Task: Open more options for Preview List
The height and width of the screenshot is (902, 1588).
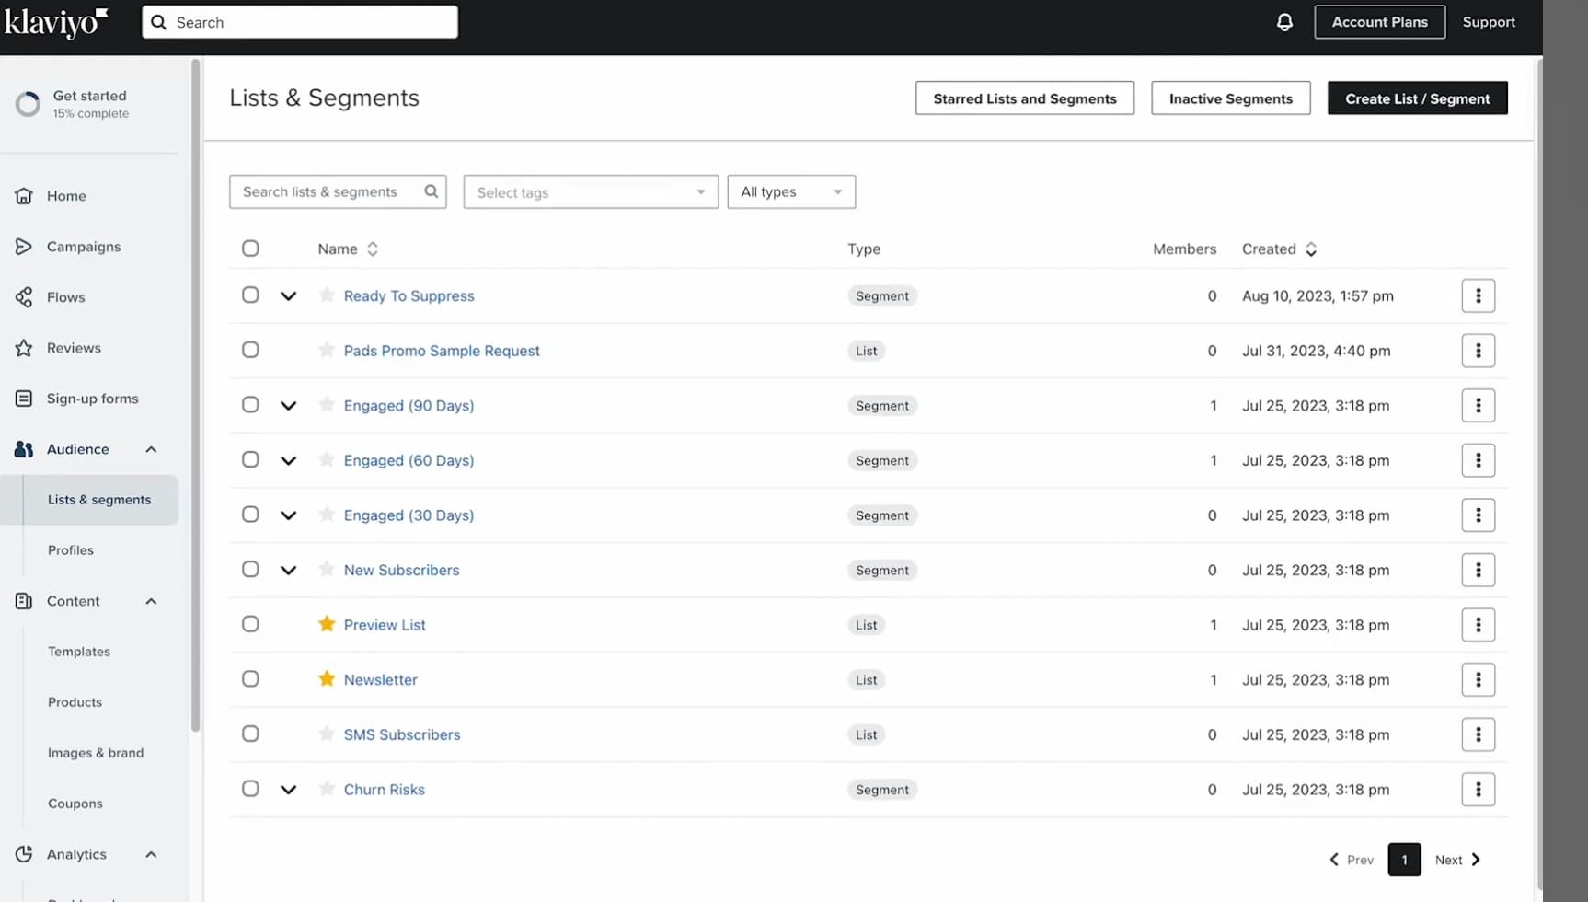Action: [1478, 625]
